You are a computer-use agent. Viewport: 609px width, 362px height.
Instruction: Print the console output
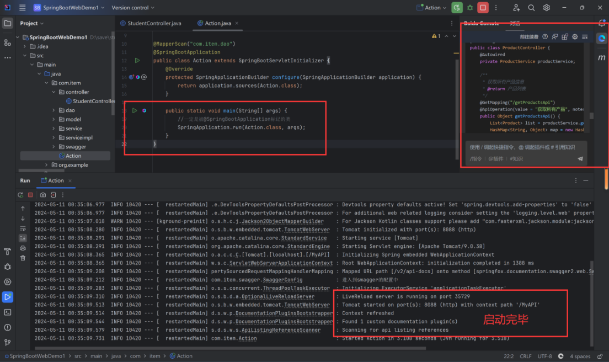tap(23, 248)
